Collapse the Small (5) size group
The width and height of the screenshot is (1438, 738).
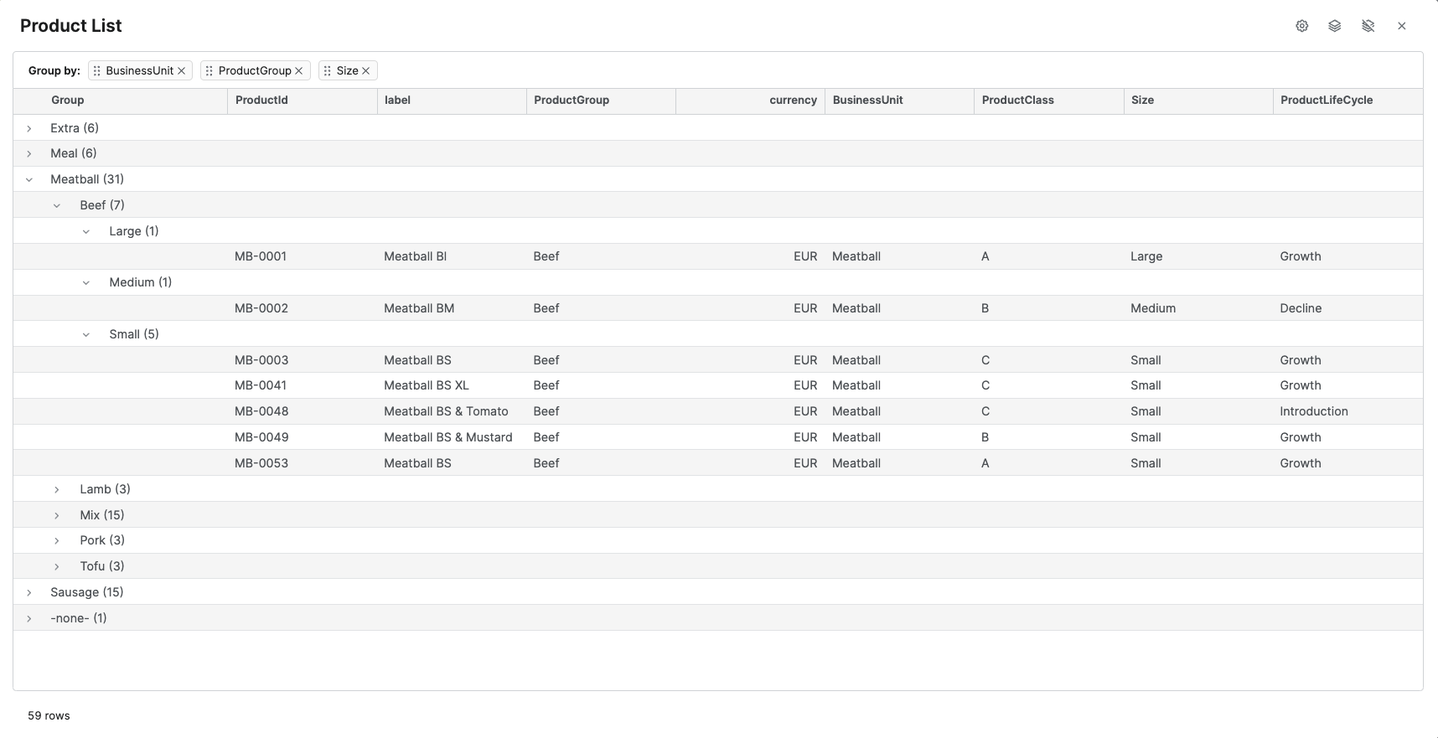coord(86,334)
